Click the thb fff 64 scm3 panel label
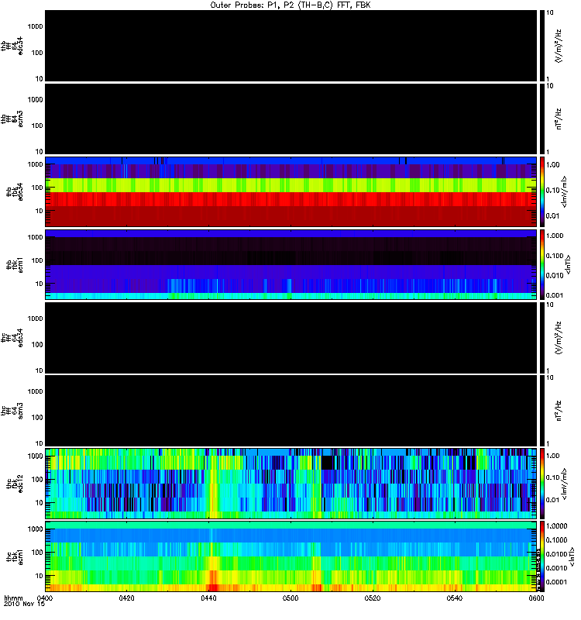The image size is (581, 620). pos(12,119)
